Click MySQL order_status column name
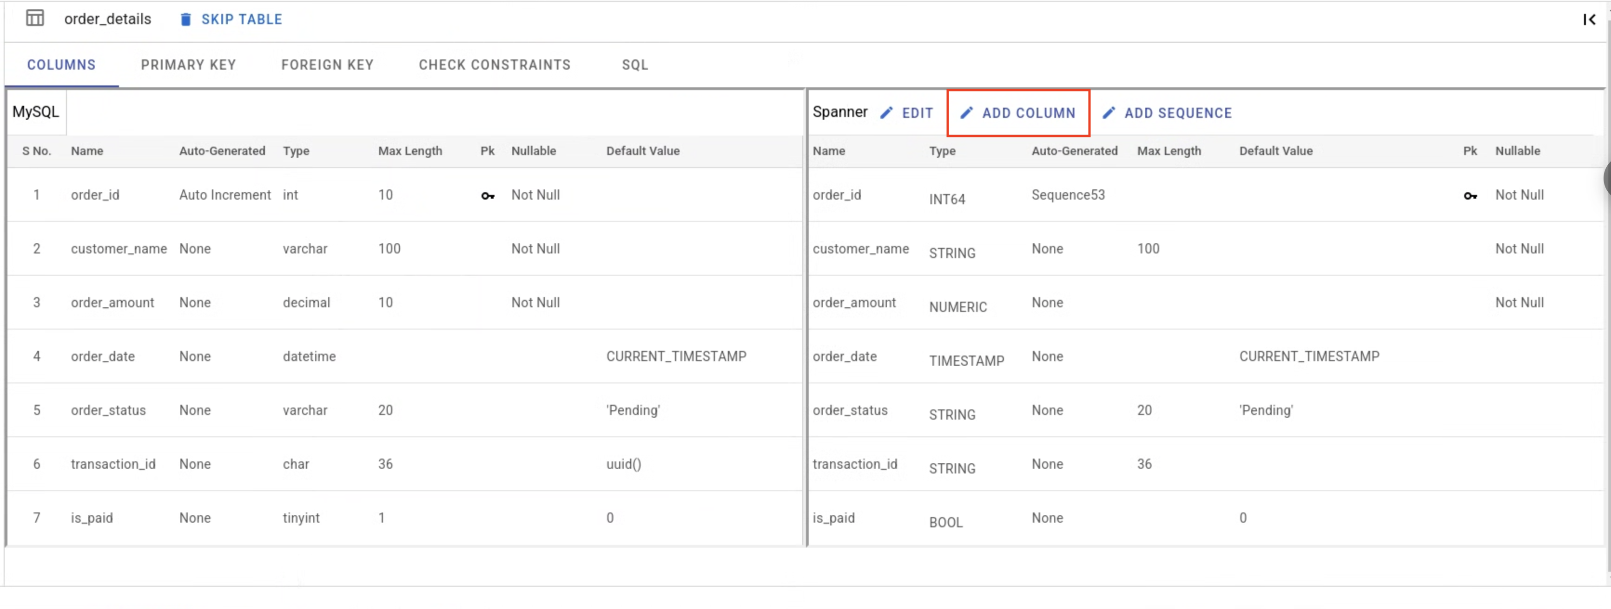The height and width of the screenshot is (609, 1611). pos(108,410)
